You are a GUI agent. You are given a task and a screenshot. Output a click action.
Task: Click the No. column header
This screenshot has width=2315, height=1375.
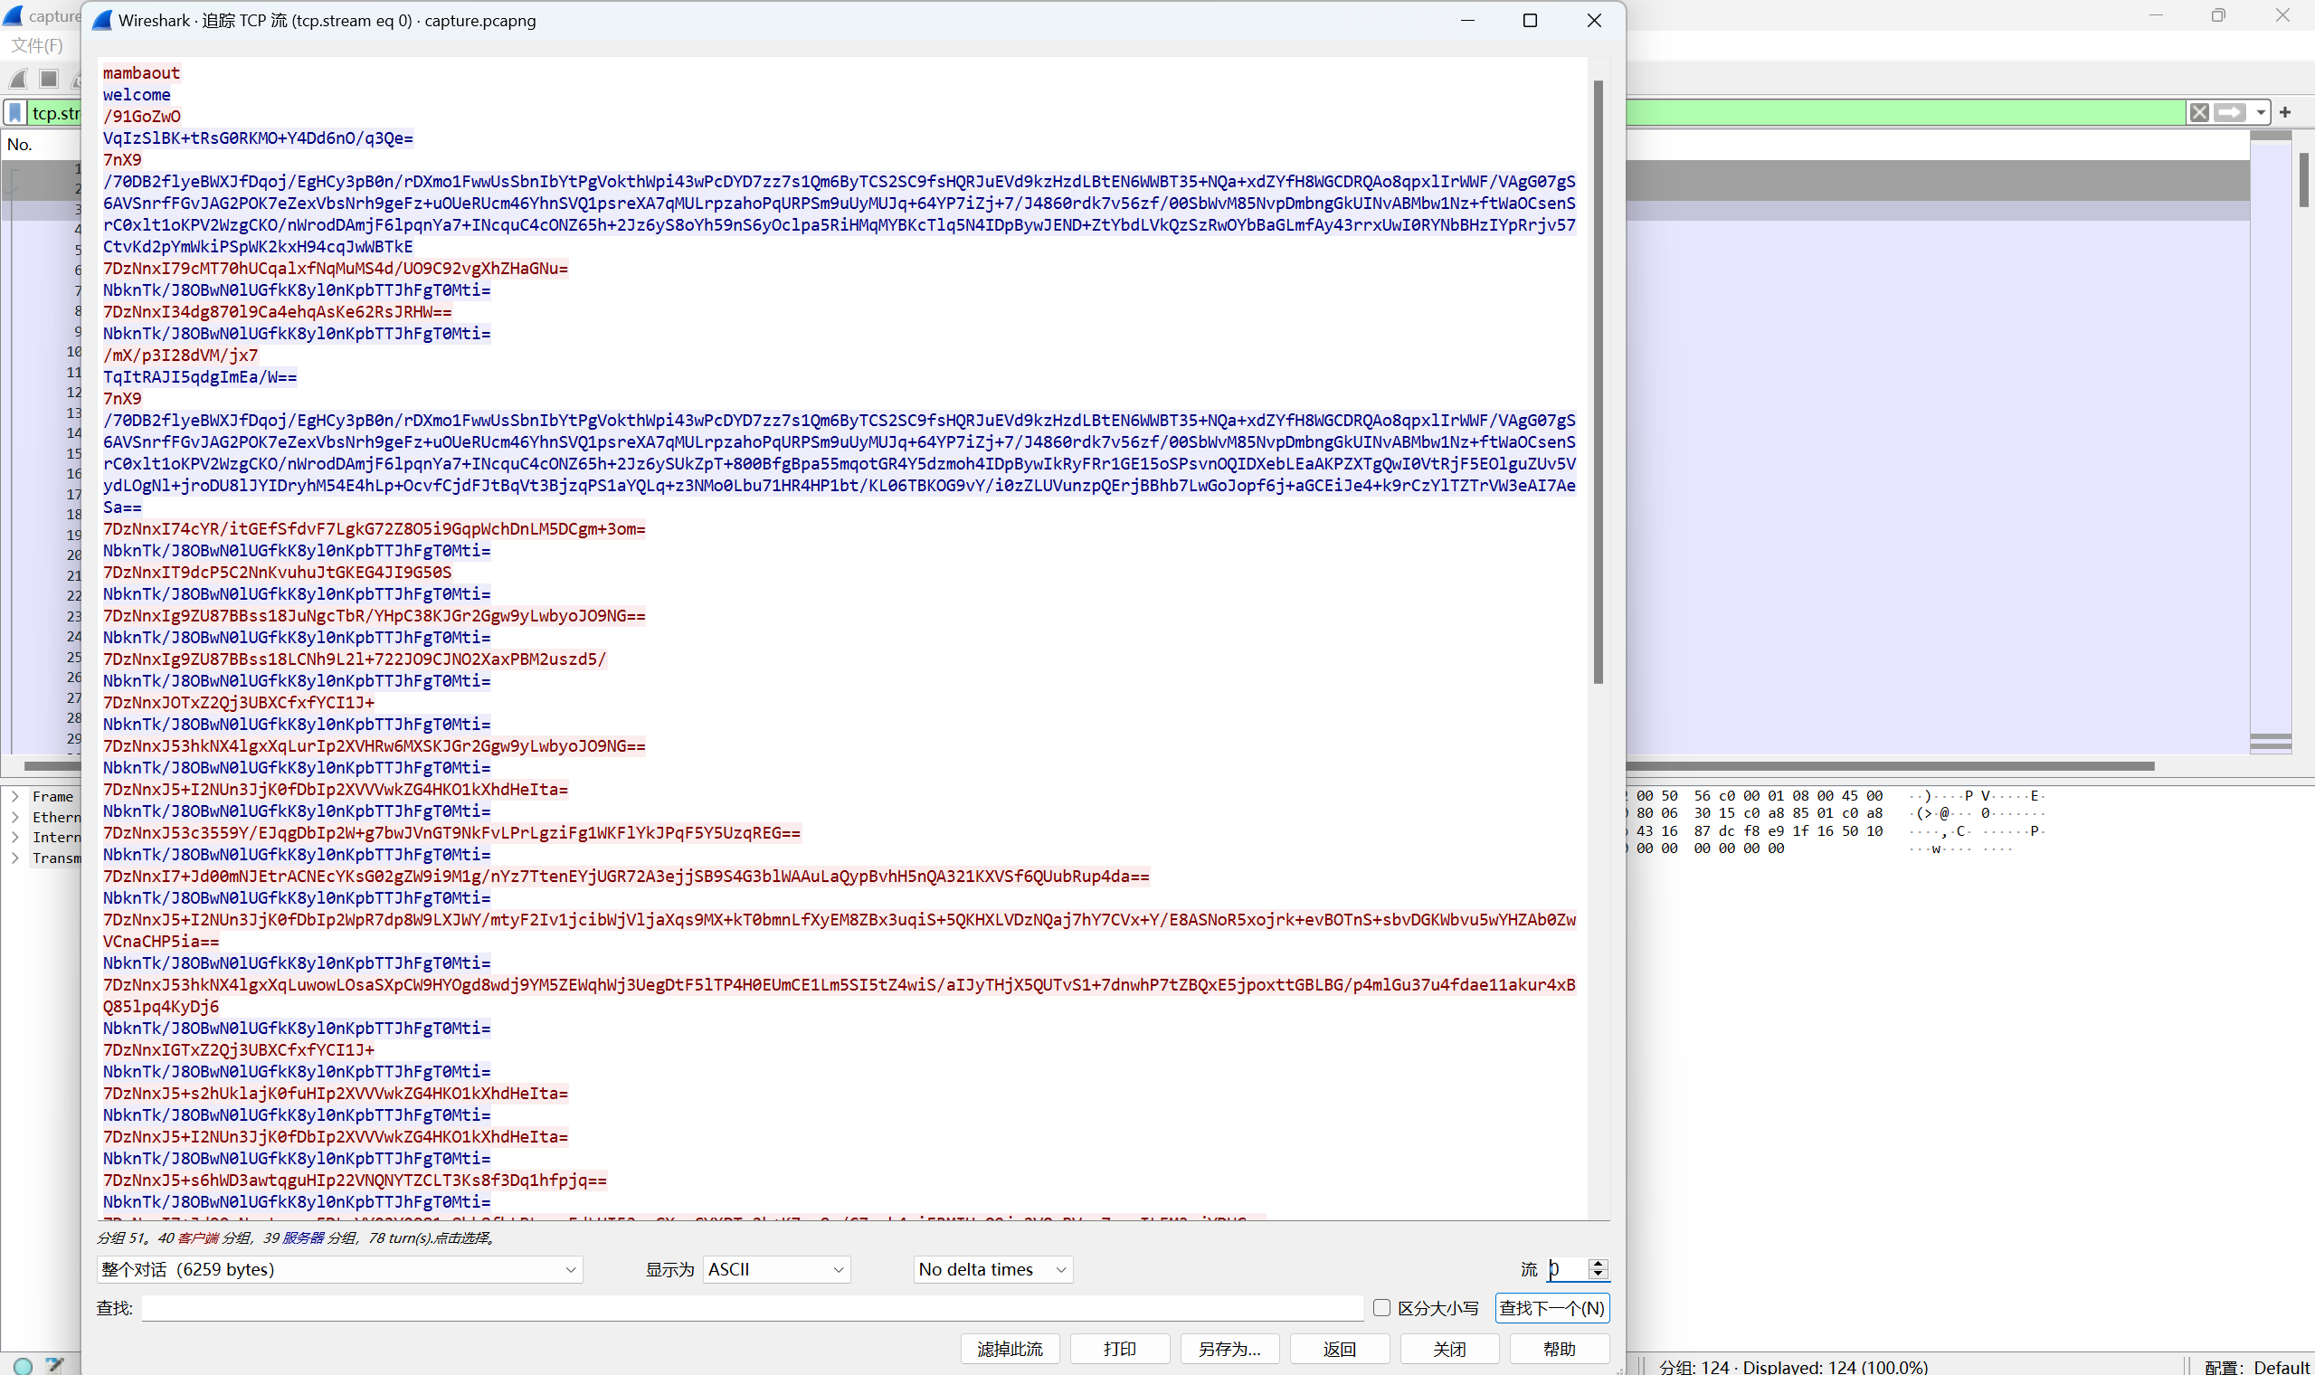41,145
